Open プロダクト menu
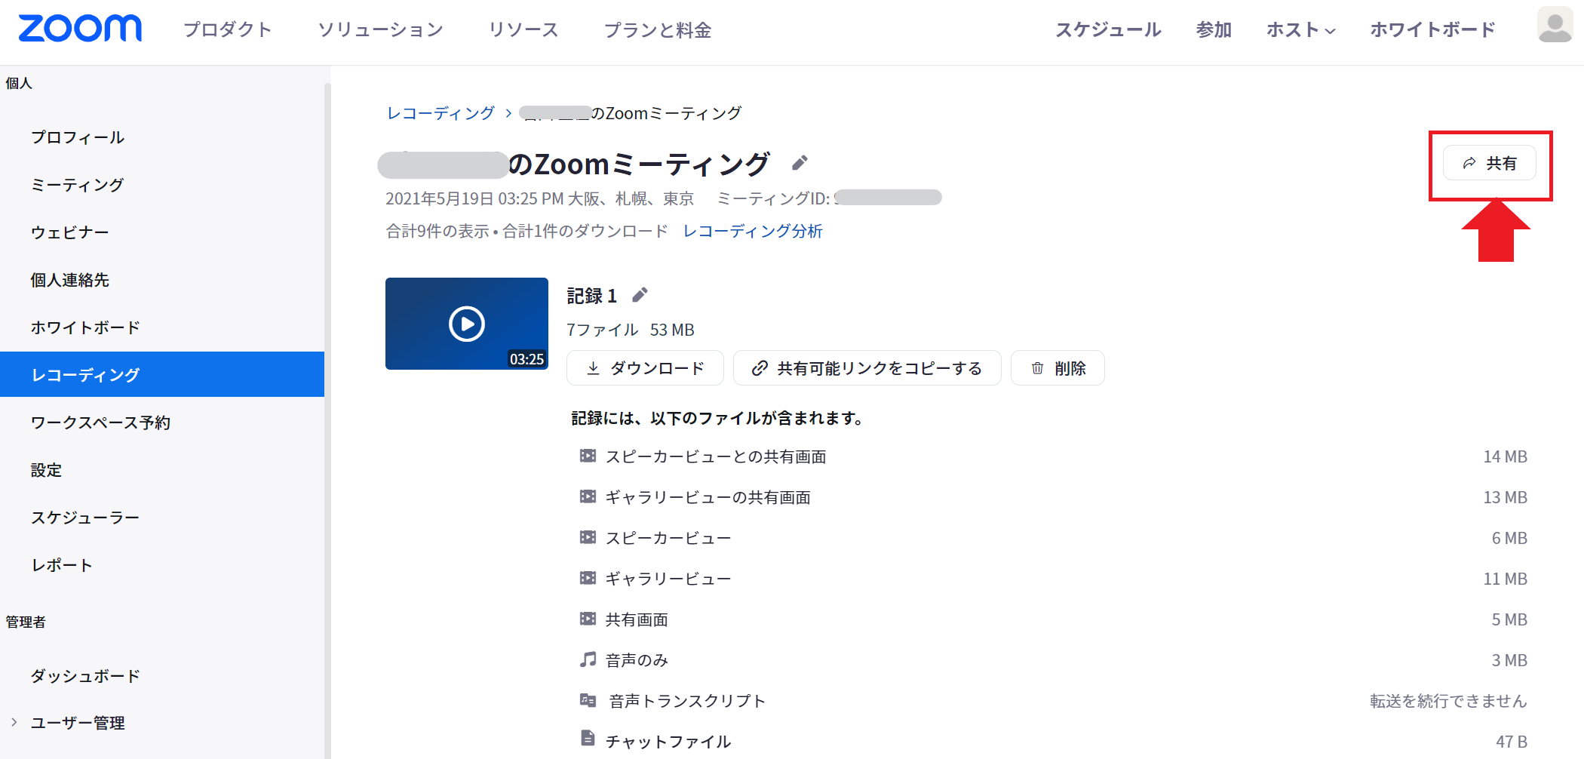1584x759 pixels. pyautogui.click(x=228, y=29)
